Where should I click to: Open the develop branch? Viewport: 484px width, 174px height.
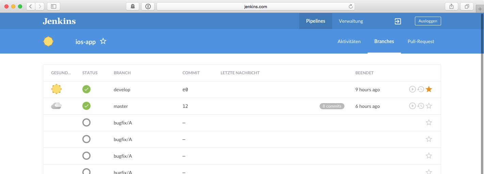(122, 90)
